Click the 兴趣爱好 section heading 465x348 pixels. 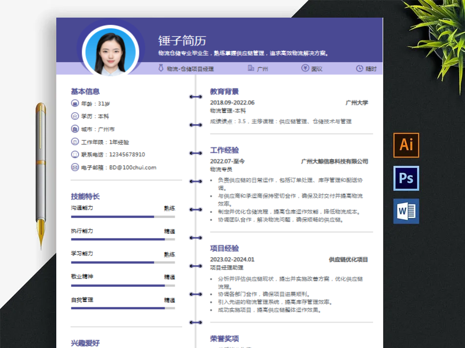click(x=85, y=343)
